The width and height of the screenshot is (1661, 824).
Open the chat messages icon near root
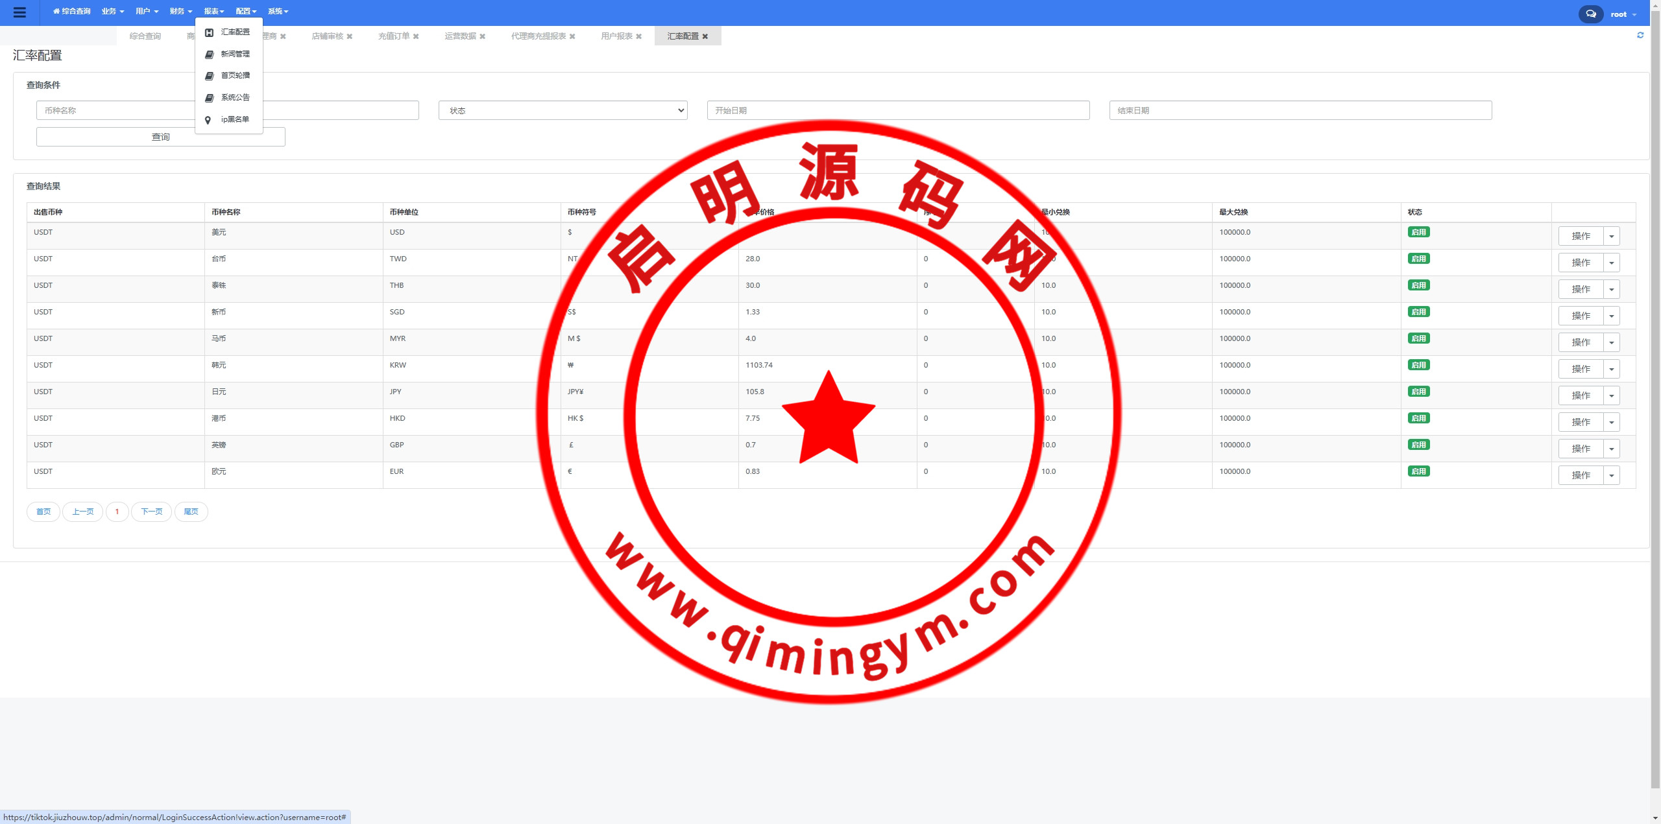click(1590, 14)
